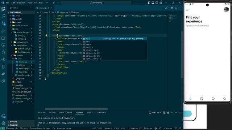Click the search box in the title bar
232x130 pixels.
(96, 3)
